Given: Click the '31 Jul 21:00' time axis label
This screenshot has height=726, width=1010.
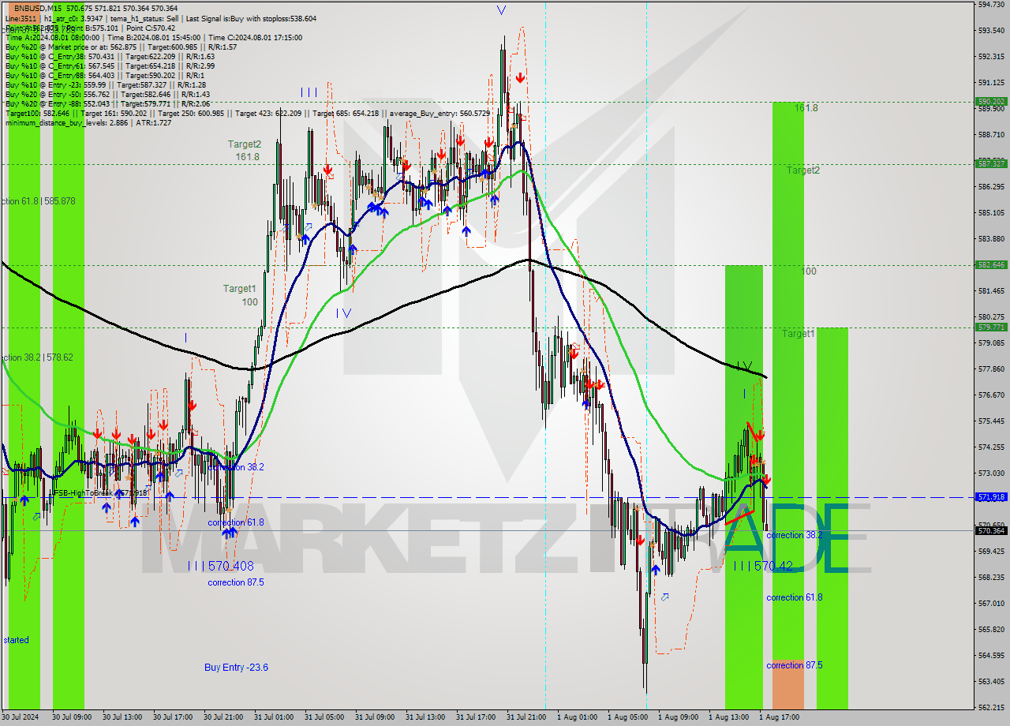Looking at the screenshot, I should (526, 717).
